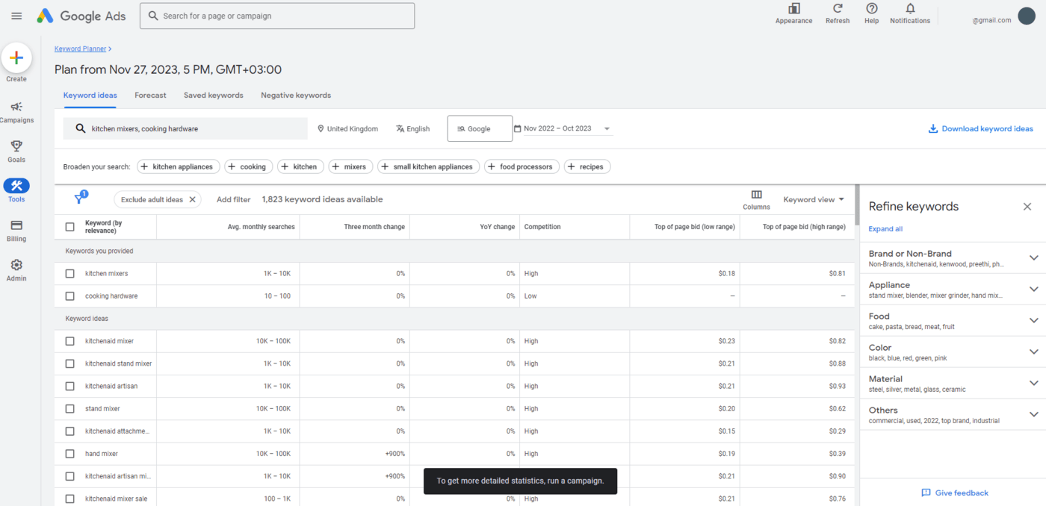Check the box for kitchen mixers
Screen dimensions: 1046x506
pyautogui.click(x=69, y=274)
